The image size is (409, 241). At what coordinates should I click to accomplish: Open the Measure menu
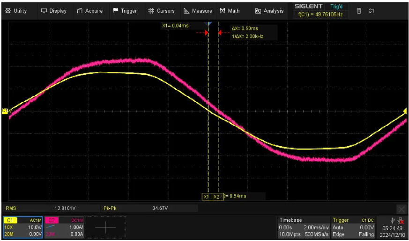click(198, 11)
